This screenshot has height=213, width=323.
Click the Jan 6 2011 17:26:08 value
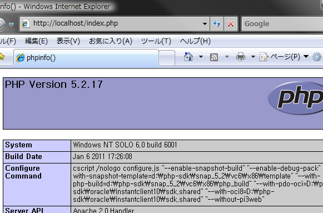(102, 157)
